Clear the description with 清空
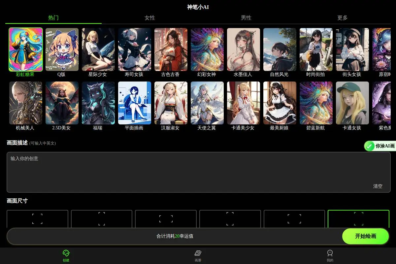This screenshot has height=264, width=396. click(378, 186)
